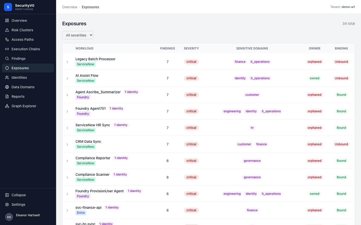The height and width of the screenshot is (225, 361).
Task: Click the Findings magnifier icon
Action: (x=7, y=58)
